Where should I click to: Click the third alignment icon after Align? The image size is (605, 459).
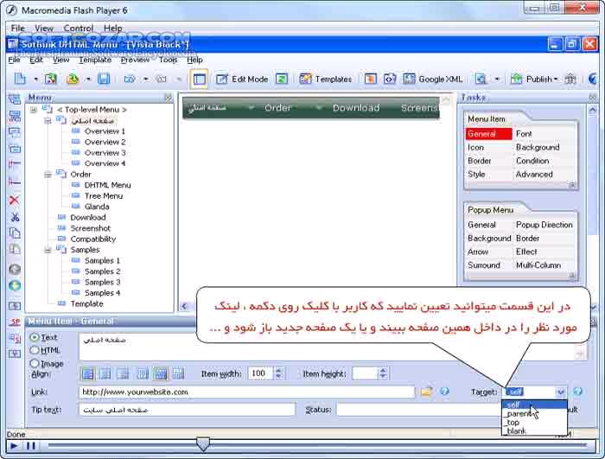(123, 373)
